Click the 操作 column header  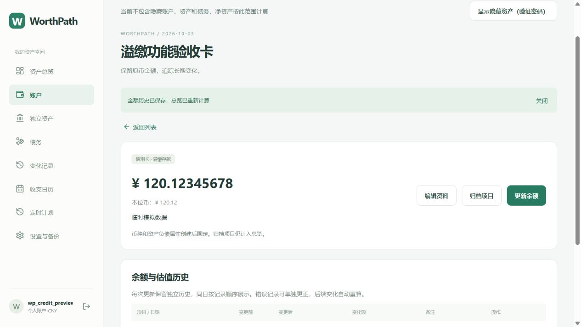[x=496, y=312]
